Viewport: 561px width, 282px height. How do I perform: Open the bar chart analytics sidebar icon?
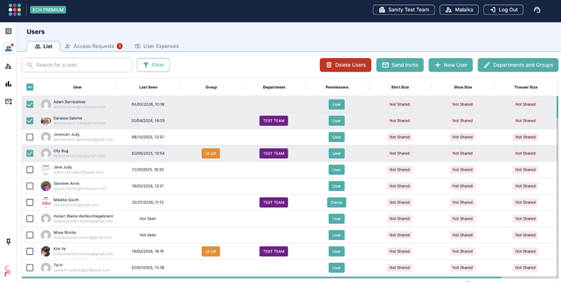[x=8, y=84]
